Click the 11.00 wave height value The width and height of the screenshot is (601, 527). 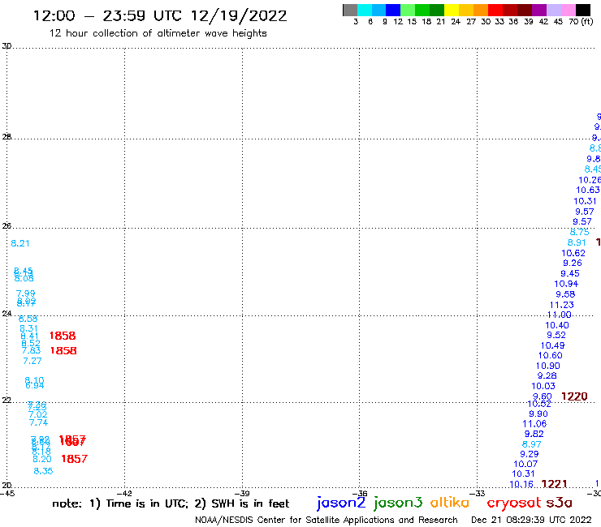(560, 315)
